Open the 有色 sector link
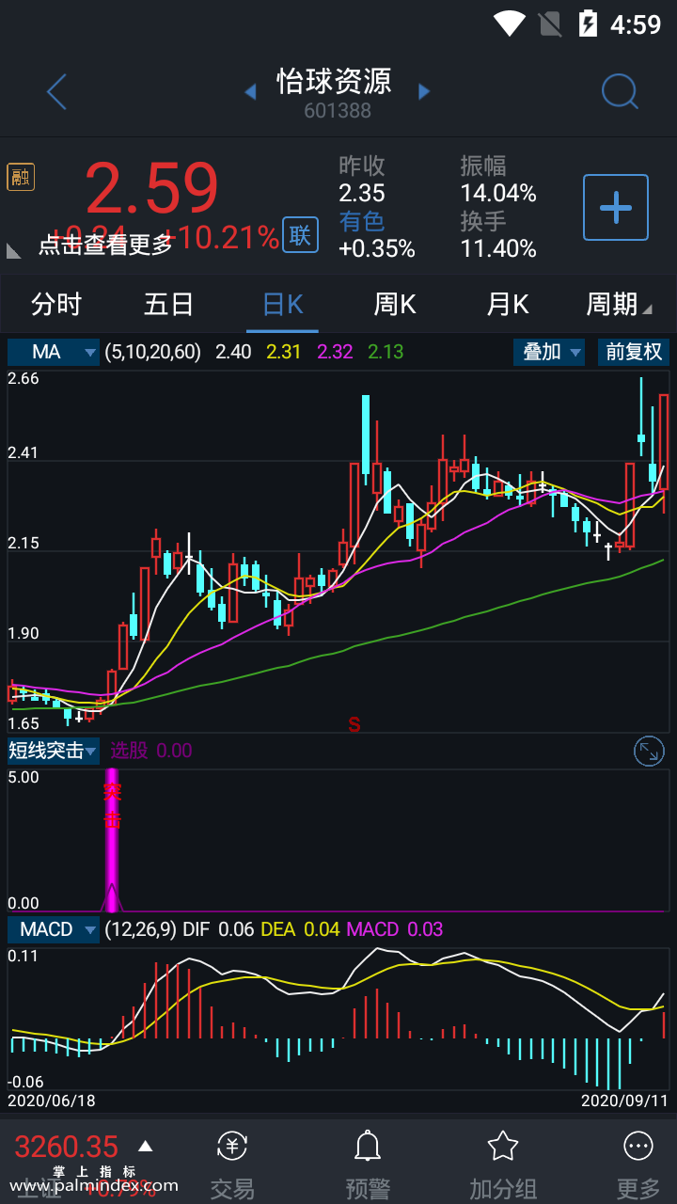The height and width of the screenshot is (1204, 677). tap(362, 221)
